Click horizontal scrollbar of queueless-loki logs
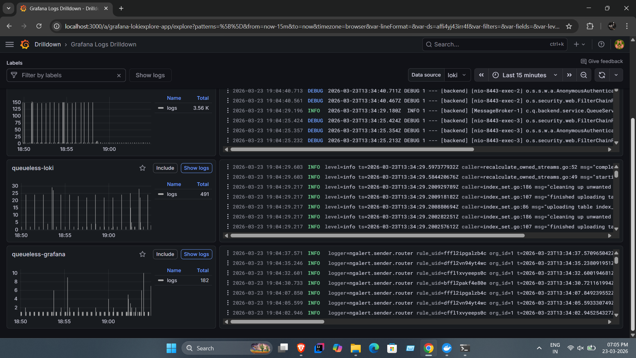The width and height of the screenshot is (636, 358). [x=378, y=236]
